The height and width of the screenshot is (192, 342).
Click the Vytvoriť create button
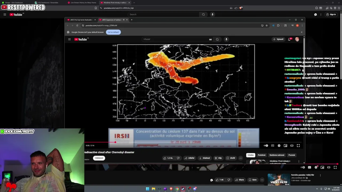pos(278,39)
